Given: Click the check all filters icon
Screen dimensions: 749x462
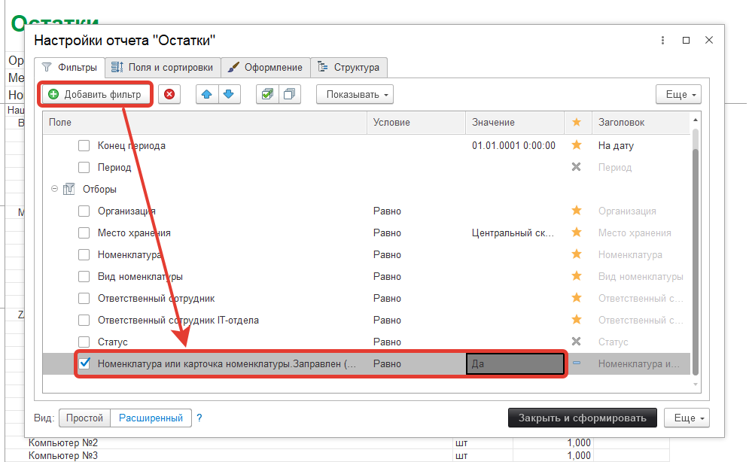Looking at the screenshot, I should (266, 94).
